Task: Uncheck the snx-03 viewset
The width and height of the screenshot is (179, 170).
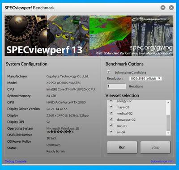Action: coord(111,126)
